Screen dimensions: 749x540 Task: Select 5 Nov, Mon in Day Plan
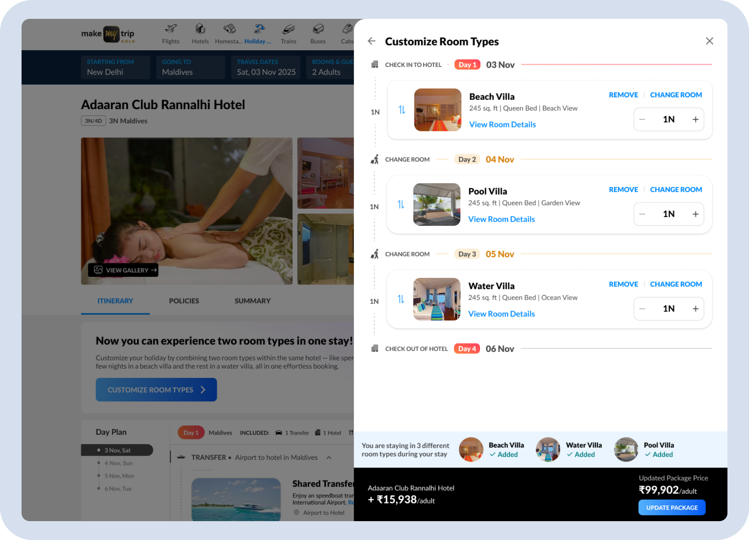(x=119, y=476)
